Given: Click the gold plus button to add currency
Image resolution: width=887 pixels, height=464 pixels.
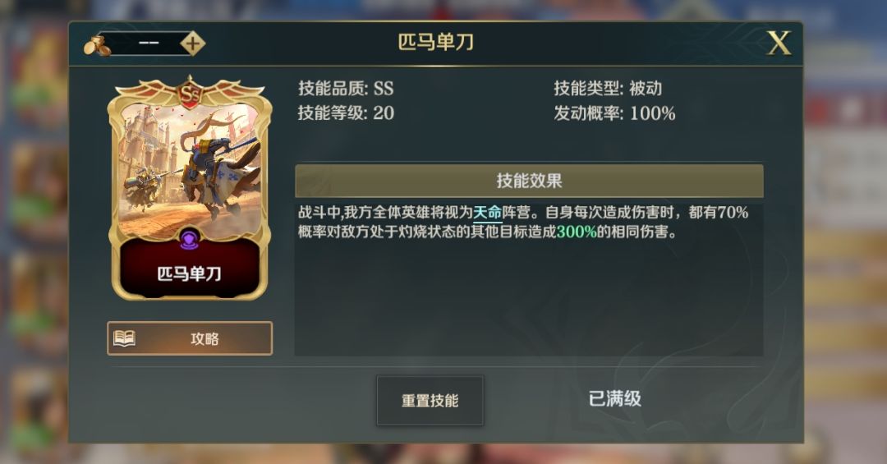Looking at the screenshot, I should [192, 44].
